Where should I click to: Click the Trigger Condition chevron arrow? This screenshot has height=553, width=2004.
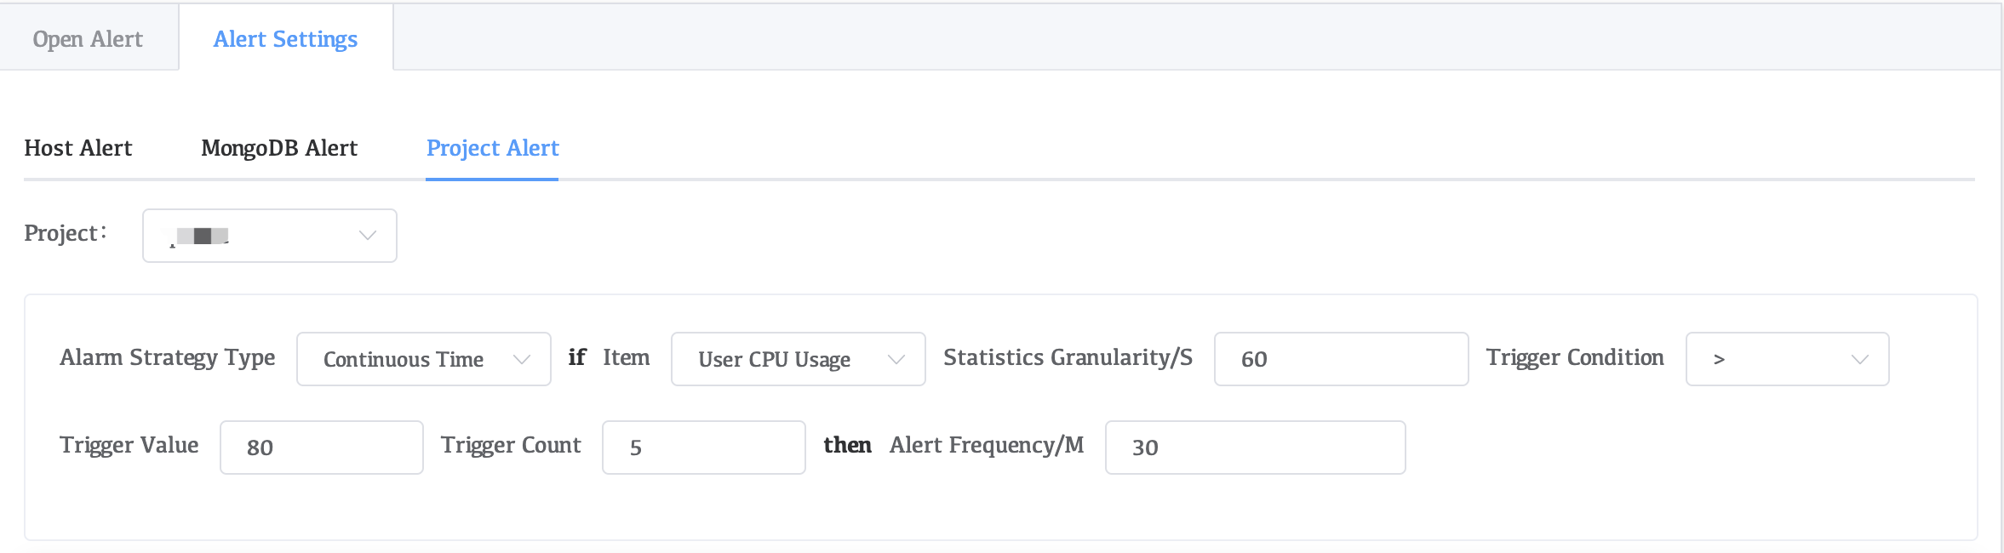(x=1860, y=359)
